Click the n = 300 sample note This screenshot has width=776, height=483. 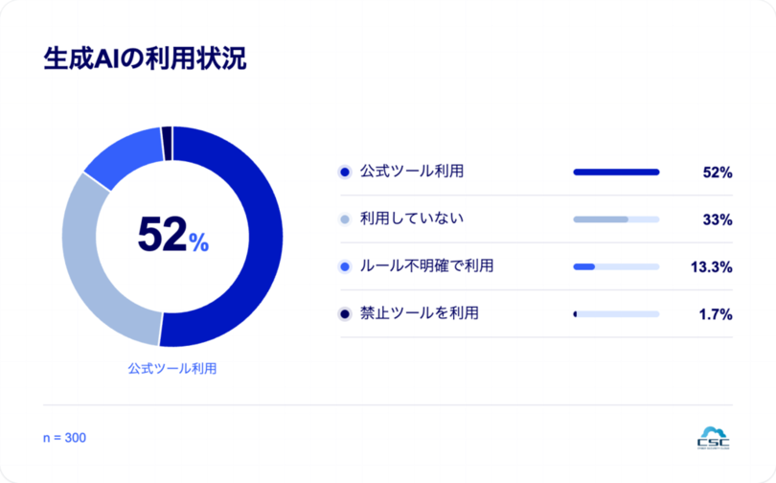[64, 438]
